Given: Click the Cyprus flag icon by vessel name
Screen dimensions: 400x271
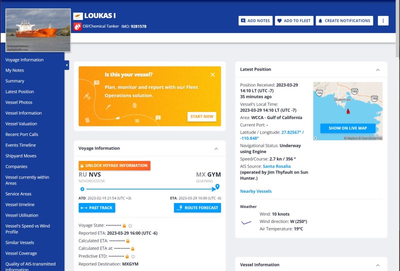Looking at the screenshot, I should tap(77, 16).
